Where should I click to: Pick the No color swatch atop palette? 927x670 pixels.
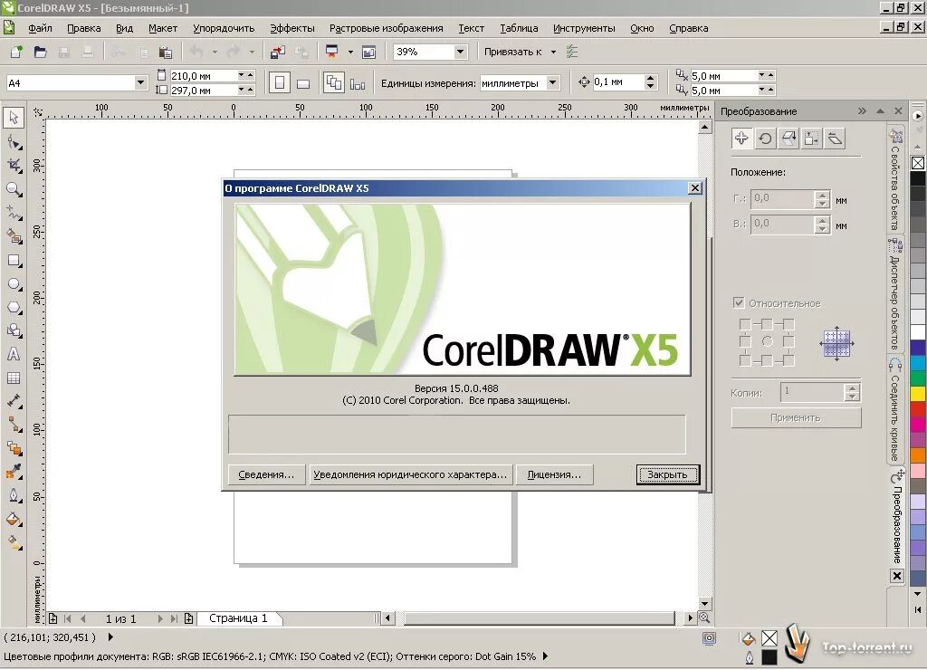click(x=918, y=162)
